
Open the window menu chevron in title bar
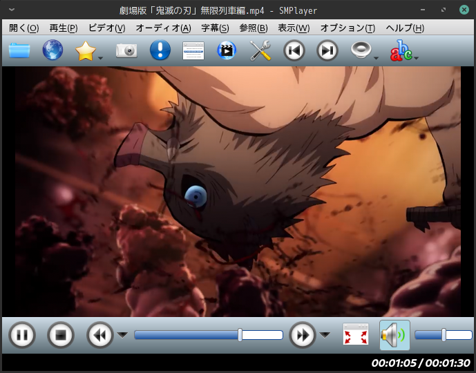pyautogui.click(x=12, y=10)
